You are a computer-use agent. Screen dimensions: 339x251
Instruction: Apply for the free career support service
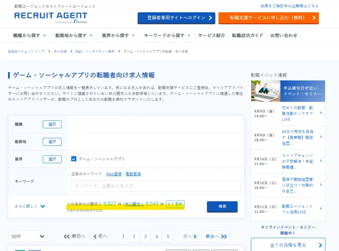268,18
